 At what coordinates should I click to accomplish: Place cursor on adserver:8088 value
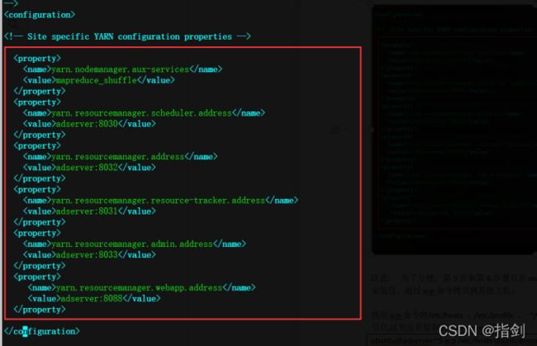click(92, 299)
